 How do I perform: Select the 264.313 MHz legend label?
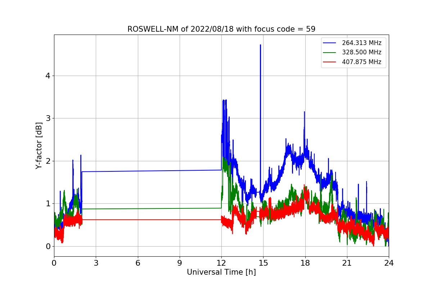coord(361,43)
